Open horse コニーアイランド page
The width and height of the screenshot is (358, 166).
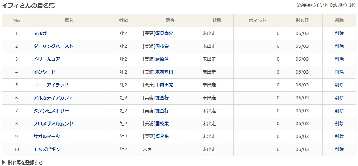[51, 85]
